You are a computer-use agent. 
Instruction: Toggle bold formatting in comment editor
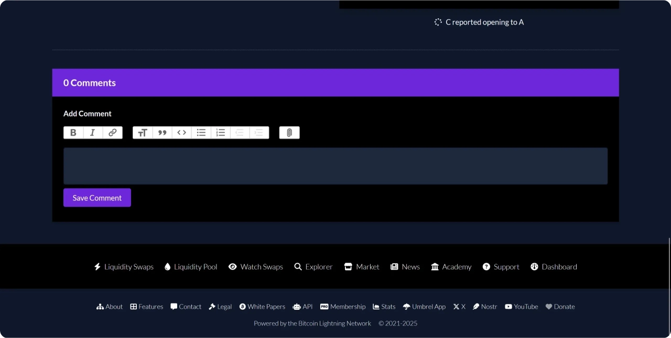click(x=73, y=133)
